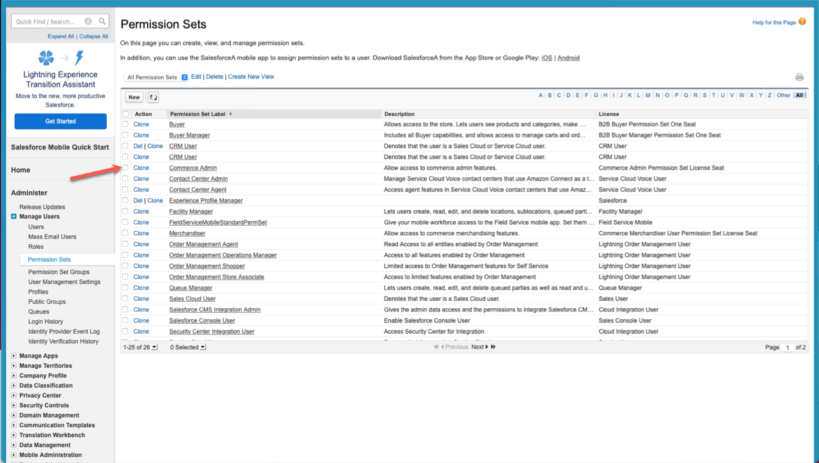Select Profiles in the Manage Users menu

pyautogui.click(x=38, y=292)
